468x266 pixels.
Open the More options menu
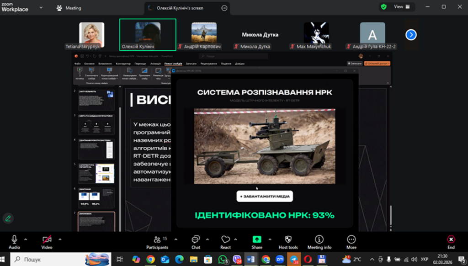pos(351,239)
